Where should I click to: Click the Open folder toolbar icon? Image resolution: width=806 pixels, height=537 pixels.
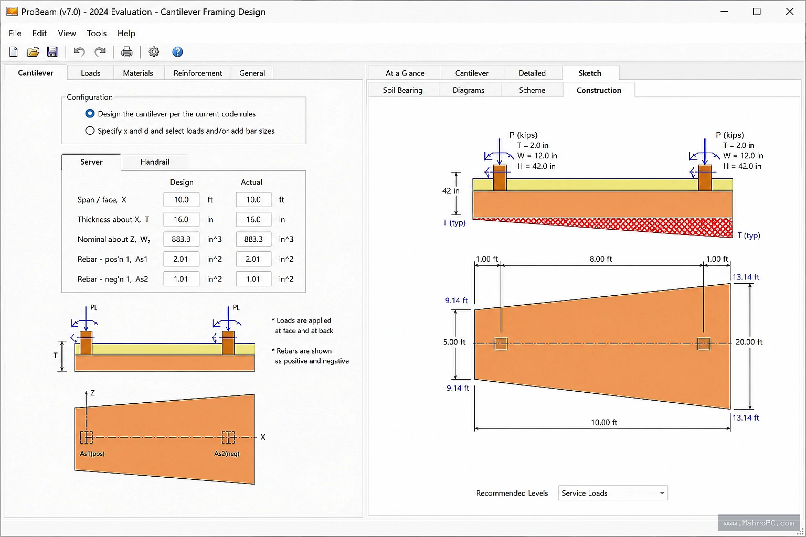(x=33, y=52)
